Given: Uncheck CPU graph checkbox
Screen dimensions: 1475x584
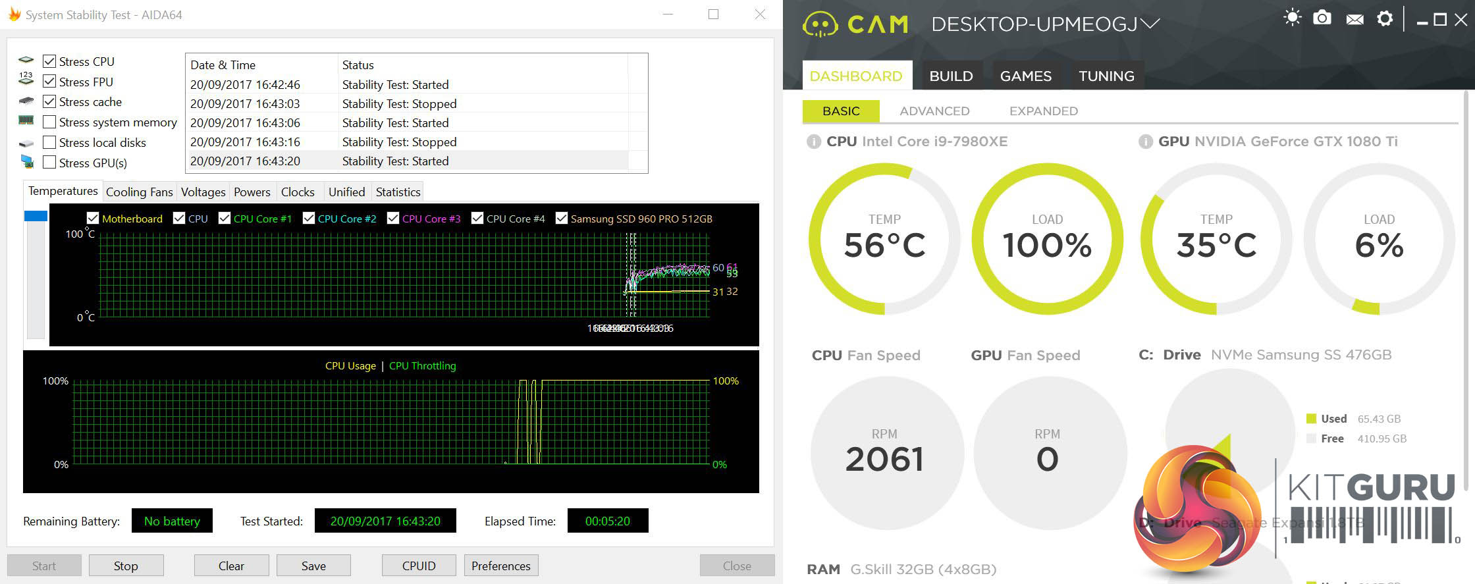Looking at the screenshot, I should [x=178, y=218].
